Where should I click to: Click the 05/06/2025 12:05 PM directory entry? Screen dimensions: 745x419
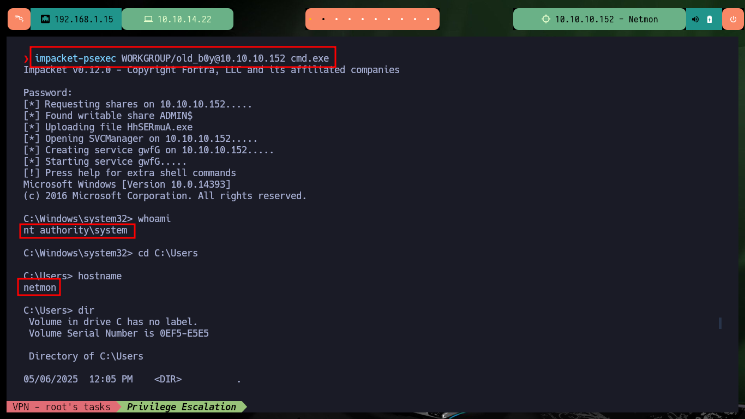[133, 379]
